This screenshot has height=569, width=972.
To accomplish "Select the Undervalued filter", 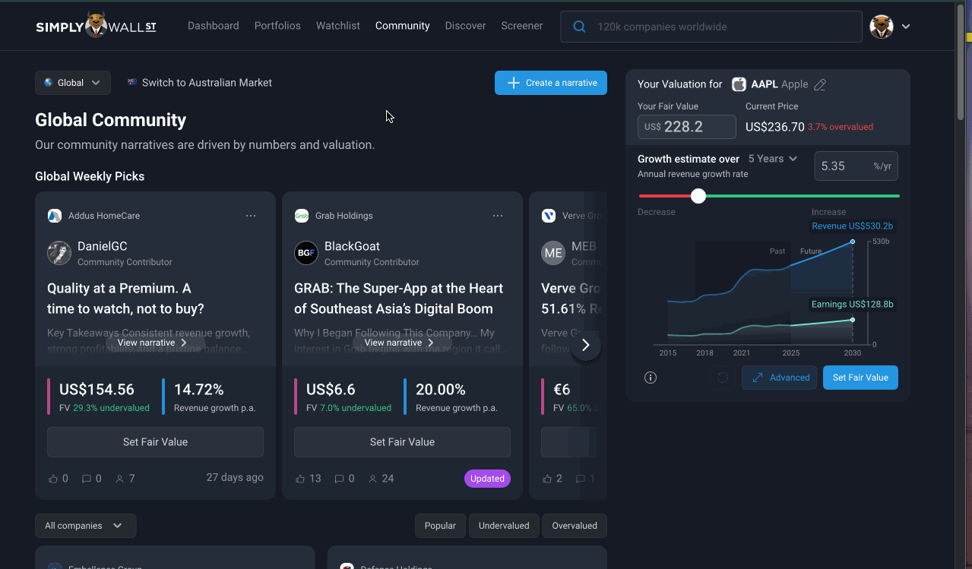I will (504, 526).
